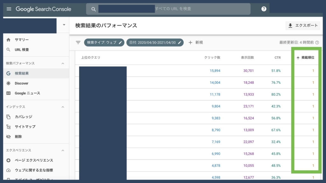Click the 最終更新日: 4 時間前 text

point(296,43)
